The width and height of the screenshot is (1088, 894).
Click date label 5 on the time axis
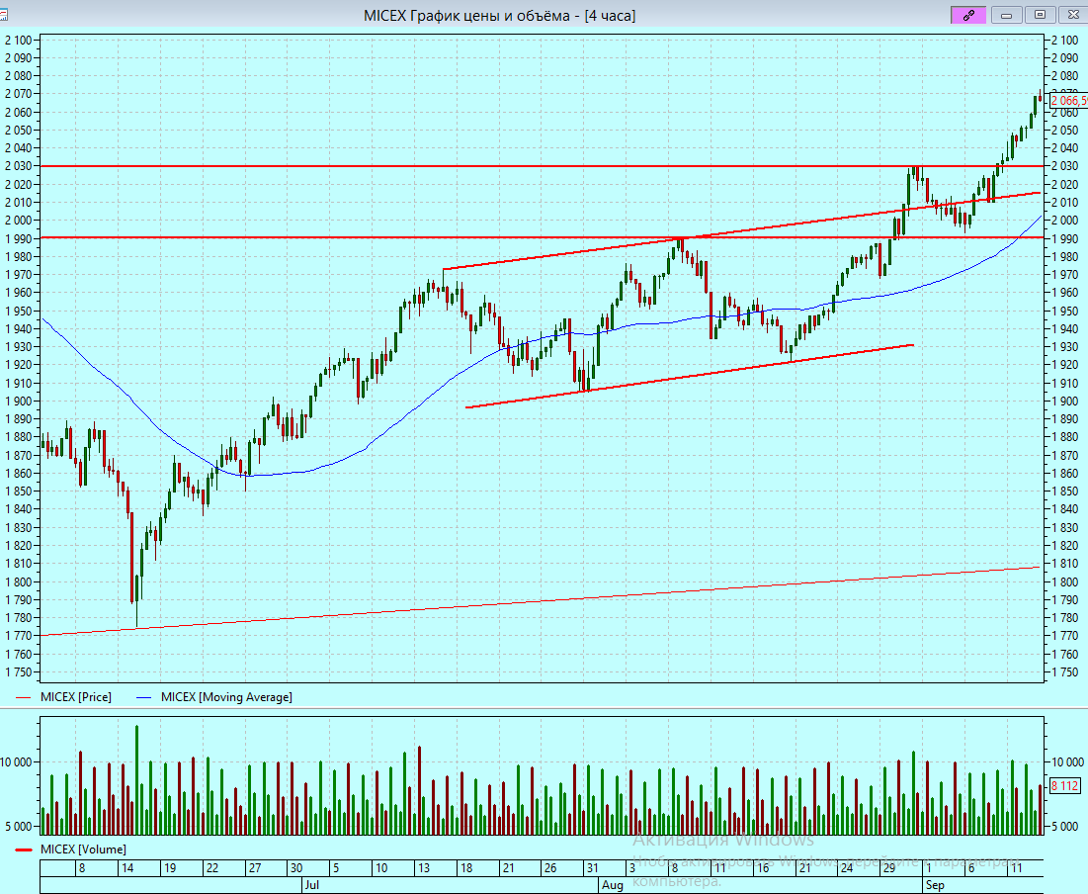click(336, 867)
